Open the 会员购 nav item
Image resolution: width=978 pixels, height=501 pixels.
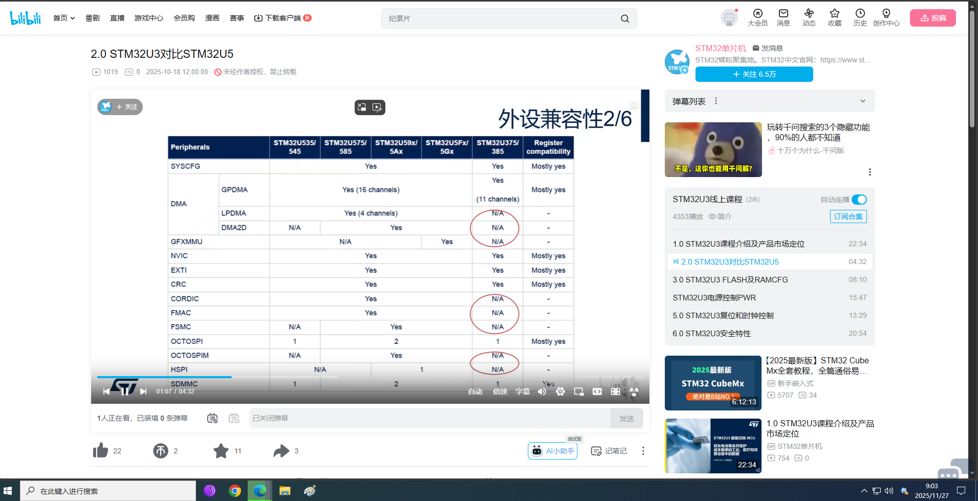tap(184, 18)
